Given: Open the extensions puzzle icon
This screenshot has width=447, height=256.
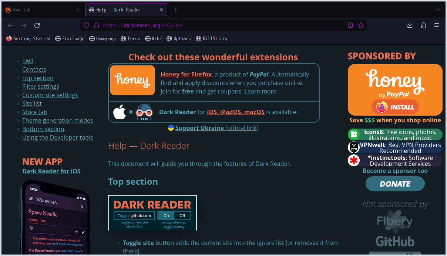Looking at the screenshot, I should coord(423,25).
